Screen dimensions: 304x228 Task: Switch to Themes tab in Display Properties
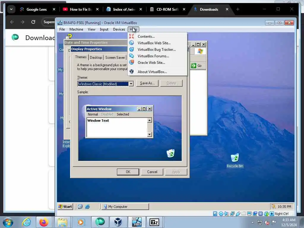pyautogui.click(x=81, y=57)
